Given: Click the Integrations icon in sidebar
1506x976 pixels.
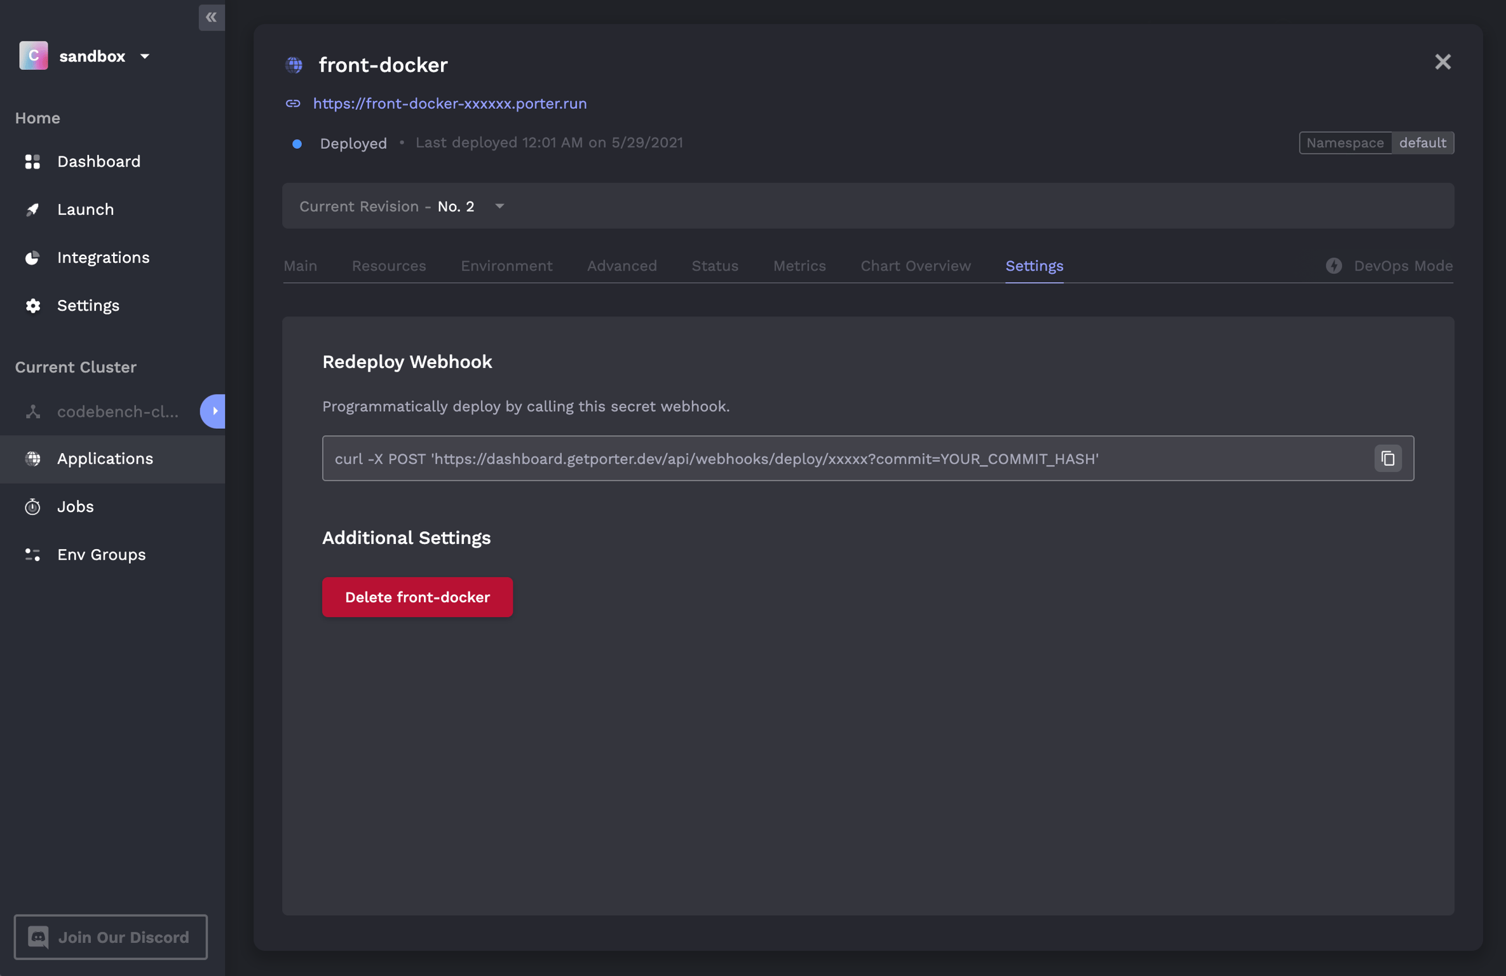Looking at the screenshot, I should pos(32,257).
